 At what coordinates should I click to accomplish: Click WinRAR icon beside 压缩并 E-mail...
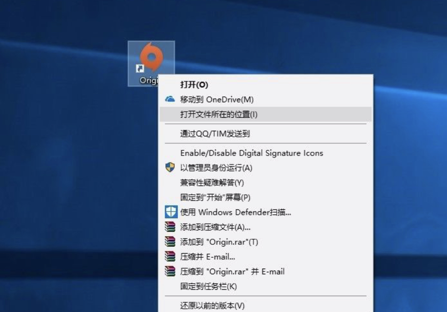(x=170, y=257)
